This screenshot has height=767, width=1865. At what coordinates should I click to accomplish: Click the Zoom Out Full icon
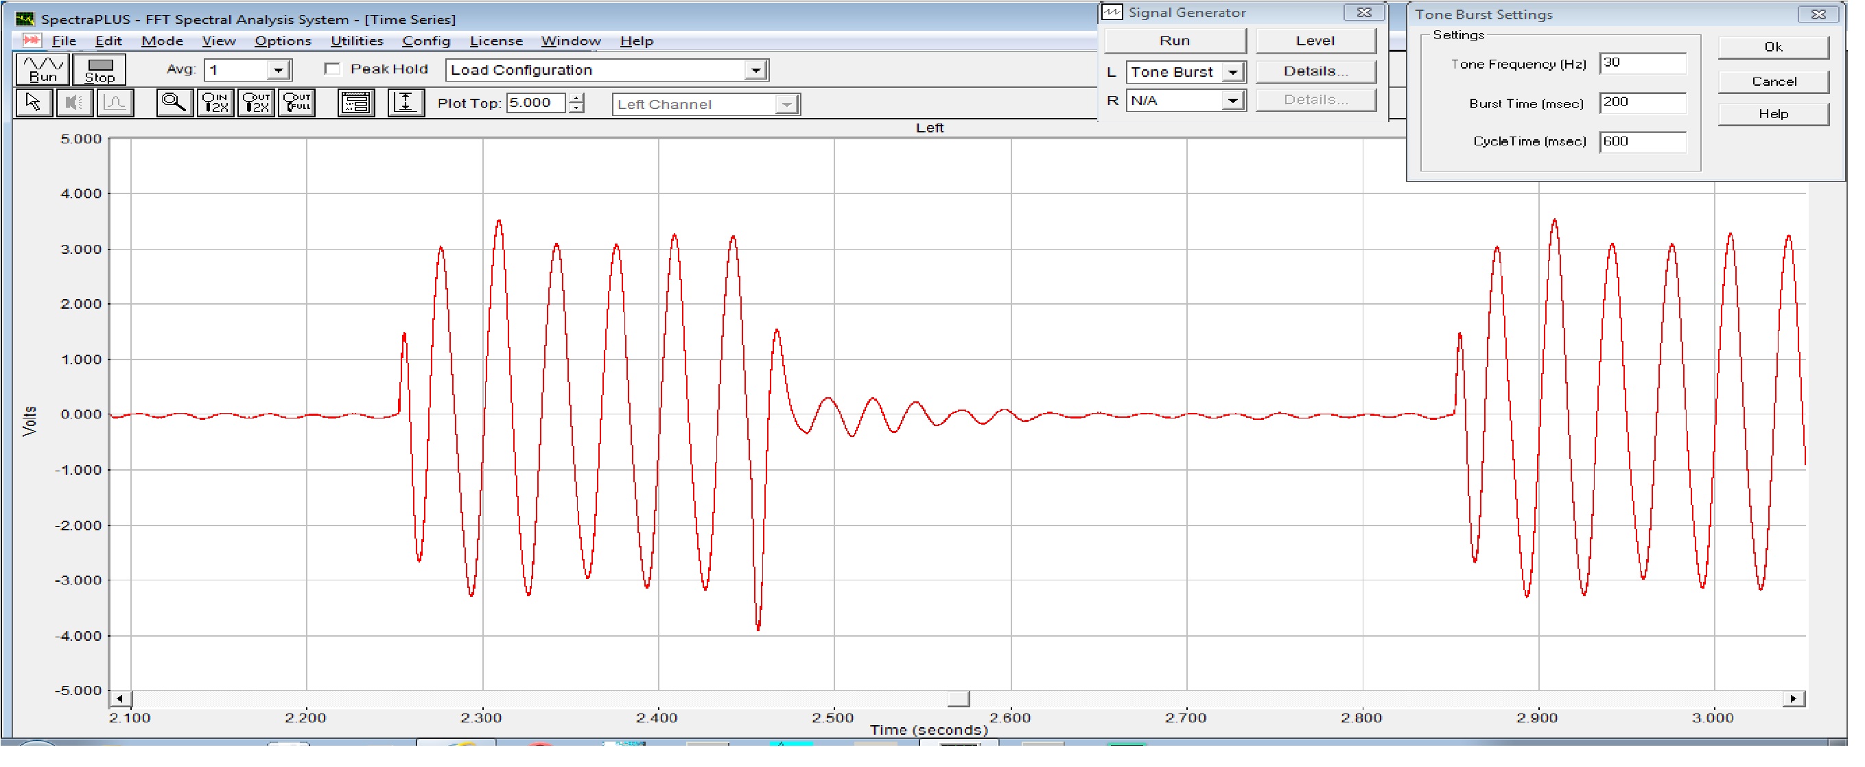298,103
